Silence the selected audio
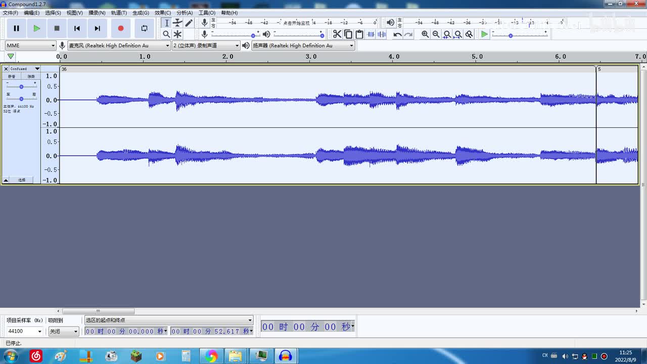Image resolution: width=647 pixels, height=364 pixels. pos(382,34)
